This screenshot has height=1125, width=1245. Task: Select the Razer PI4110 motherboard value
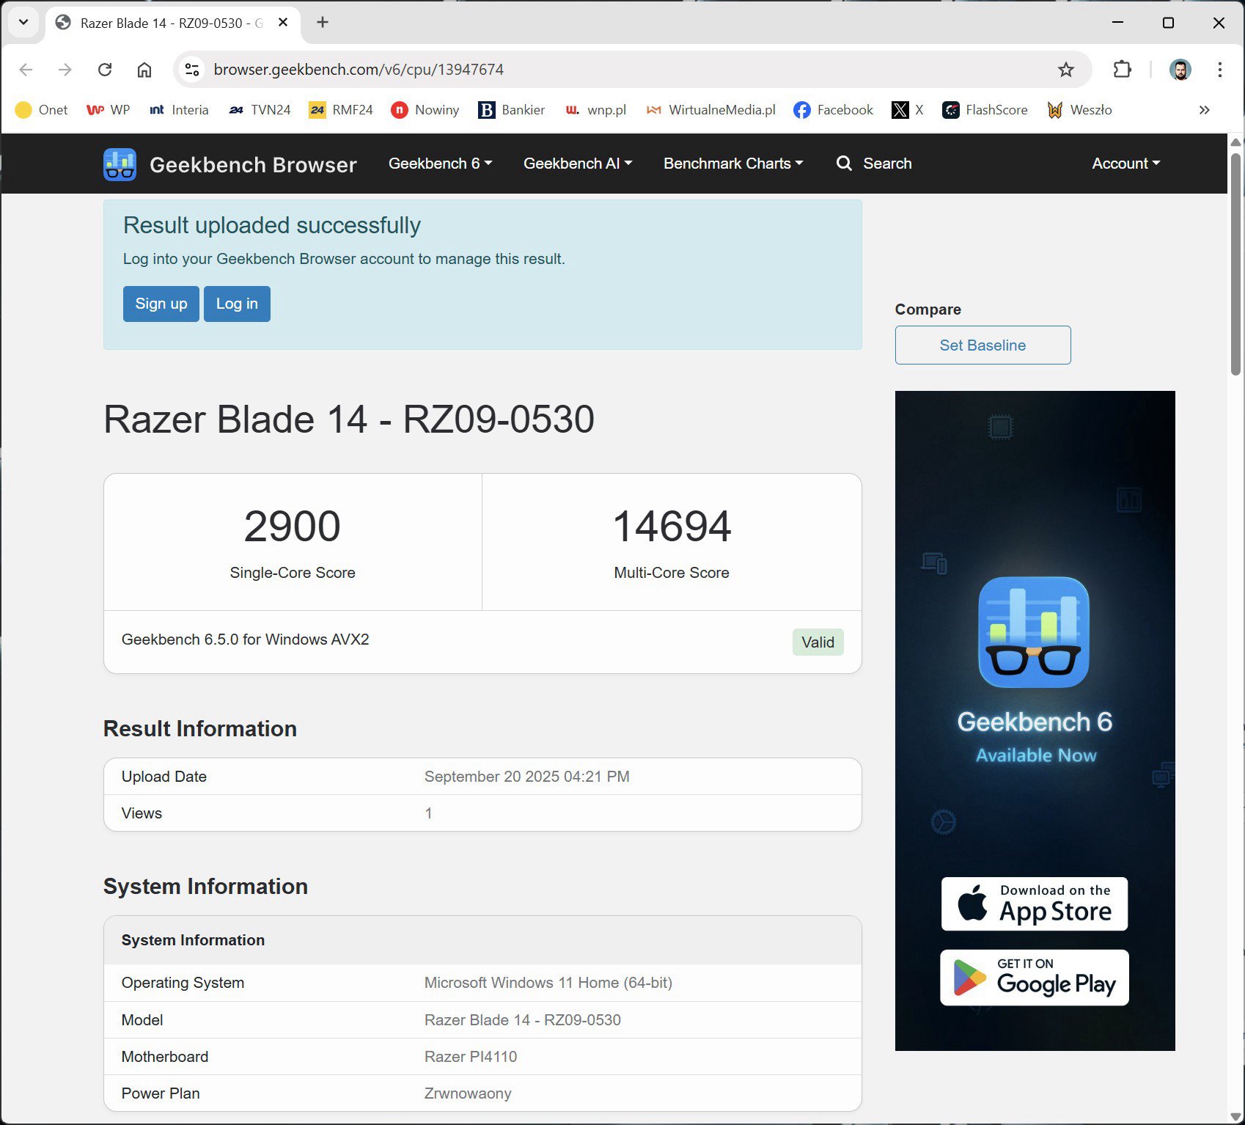coord(471,1057)
